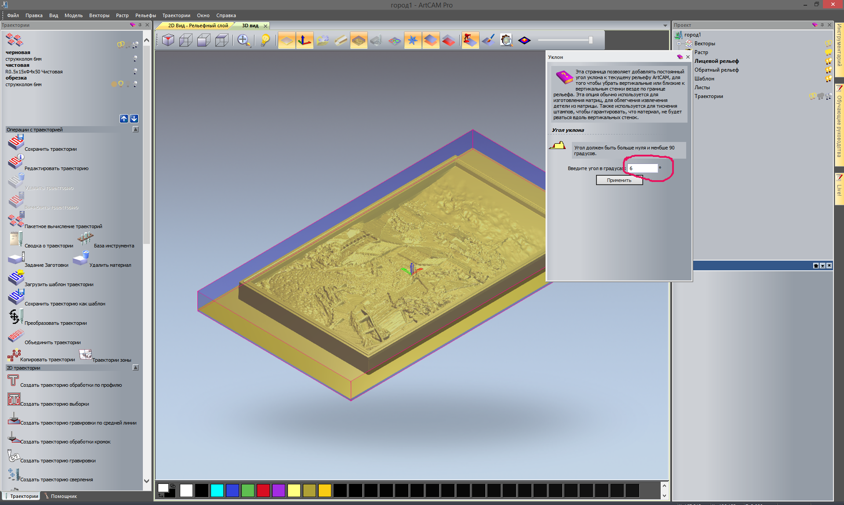The height and width of the screenshot is (505, 844).
Task: Toggle visibility bulbs for Векторы
Action: click(x=828, y=44)
